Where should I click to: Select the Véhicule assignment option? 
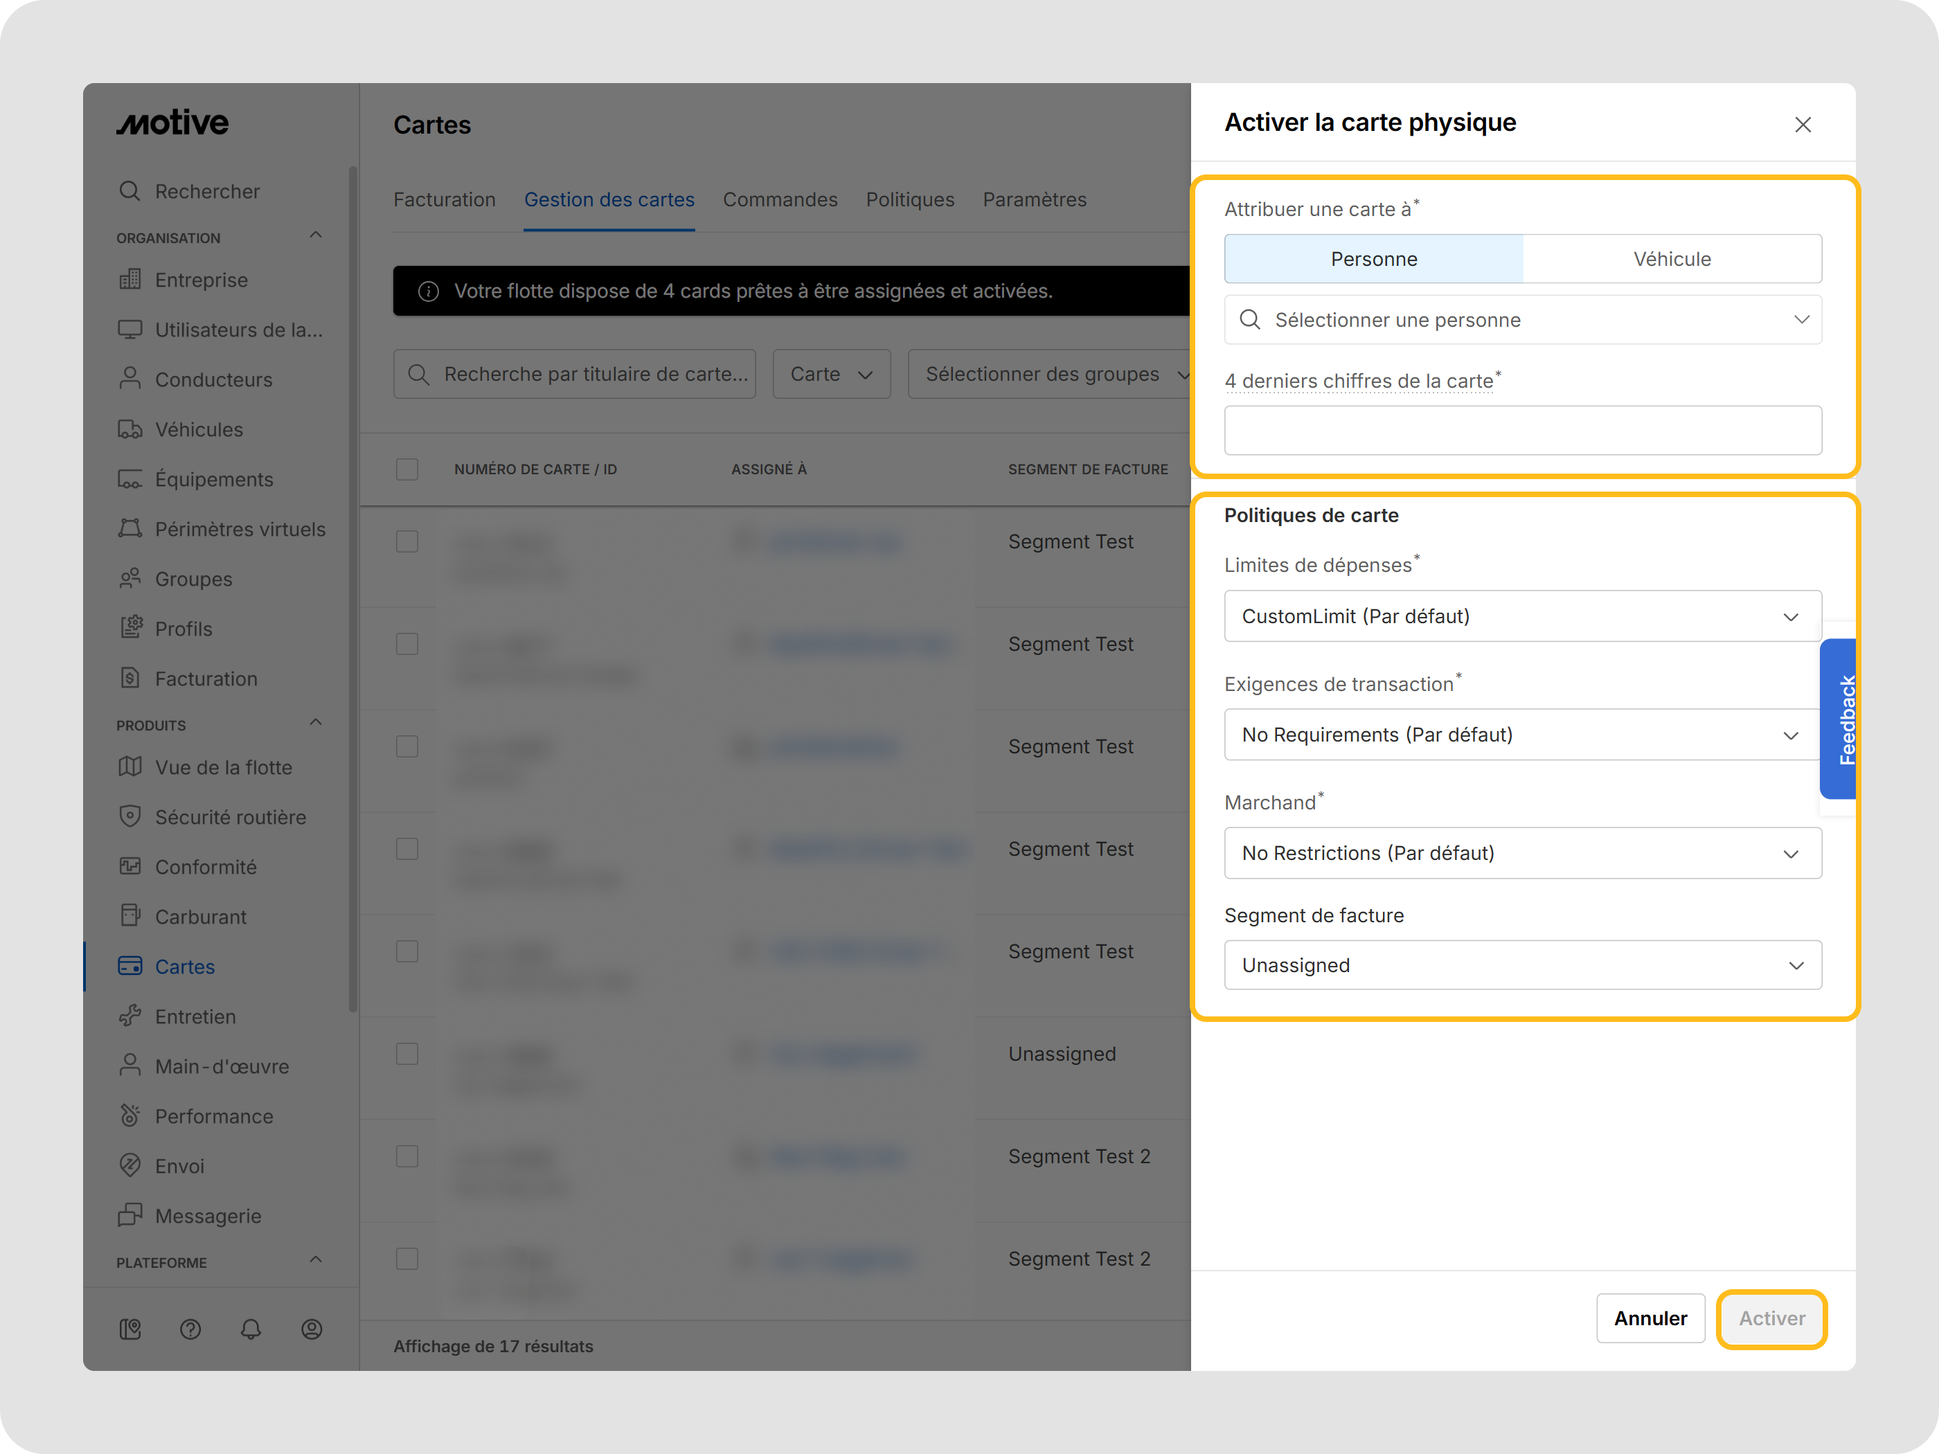pyautogui.click(x=1672, y=258)
